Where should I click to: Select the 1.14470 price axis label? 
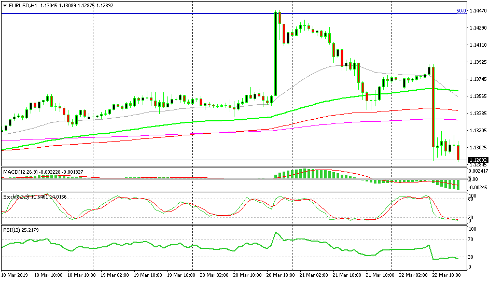[478, 11]
